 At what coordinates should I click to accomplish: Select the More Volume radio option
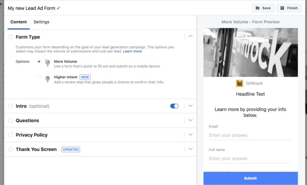pyautogui.click(x=39, y=61)
